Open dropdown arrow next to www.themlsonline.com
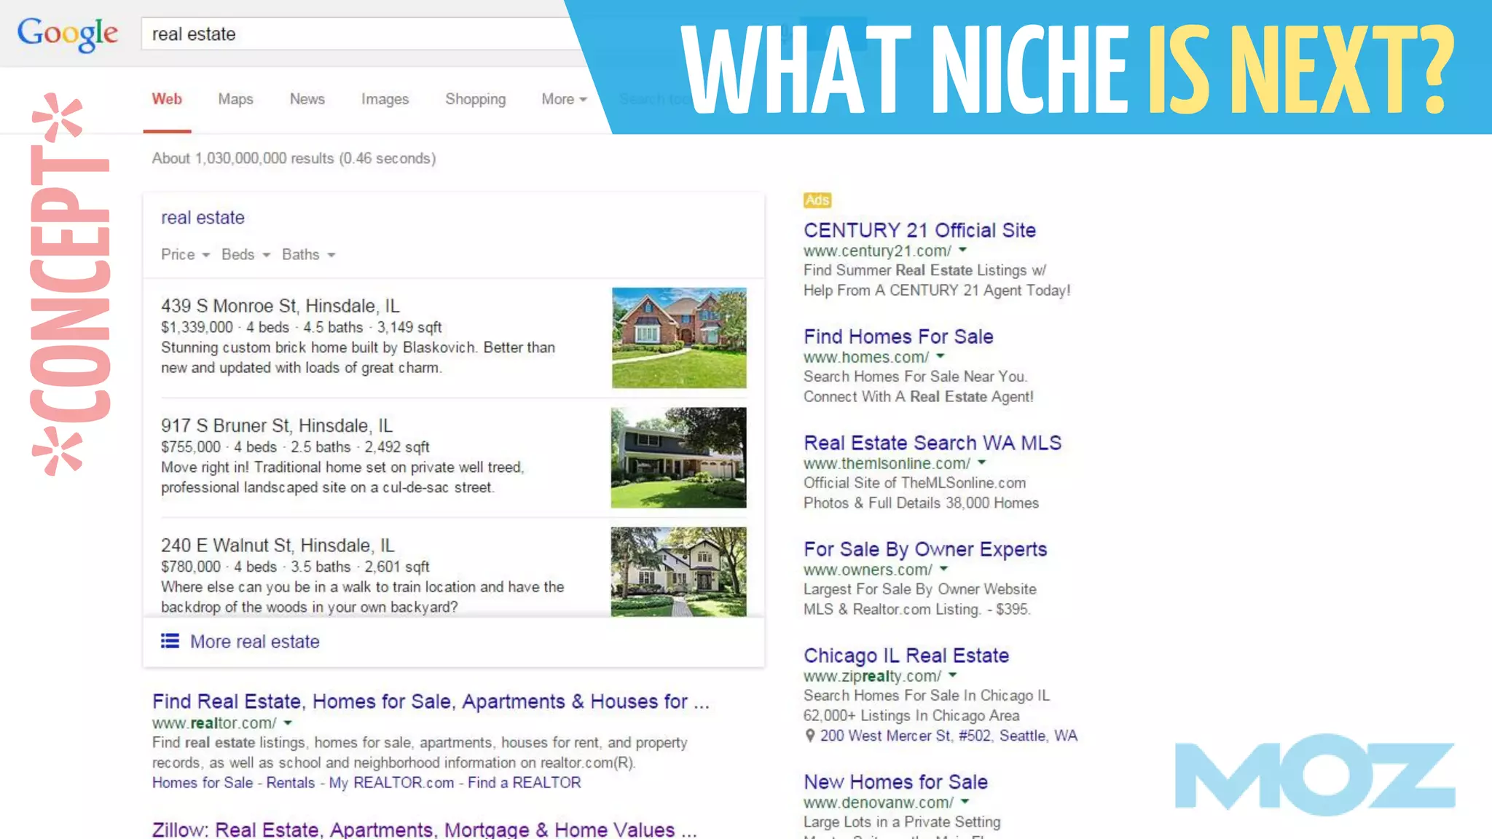Viewport: 1492px width, 839px height. [x=981, y=462]
